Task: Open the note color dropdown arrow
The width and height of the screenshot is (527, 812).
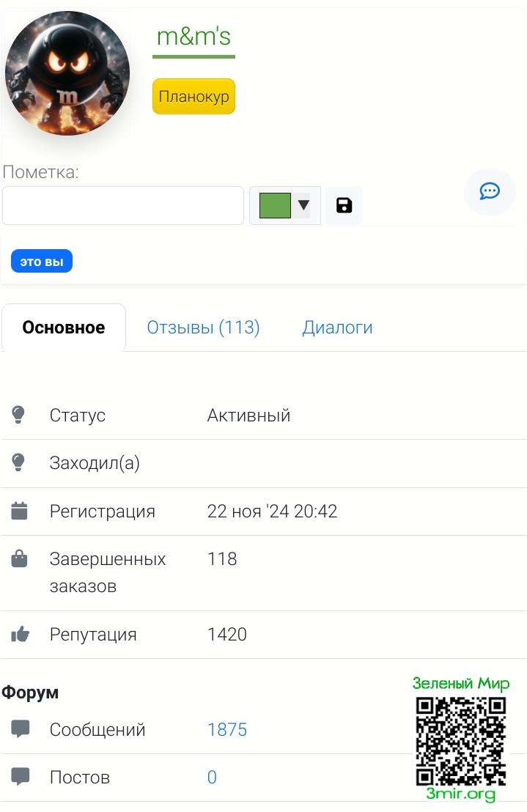Action: (303, 205)
